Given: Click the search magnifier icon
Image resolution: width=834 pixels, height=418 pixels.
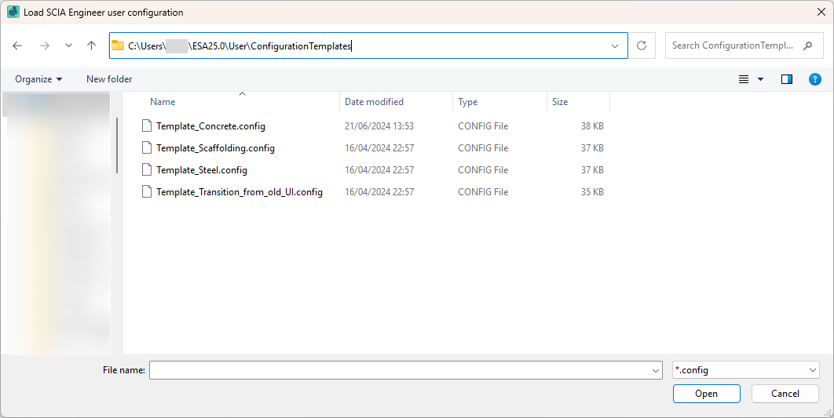Looking at the screenshot, I should tap(808, 45).
